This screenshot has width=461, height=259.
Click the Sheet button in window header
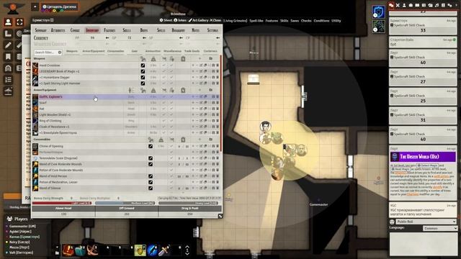166,20
